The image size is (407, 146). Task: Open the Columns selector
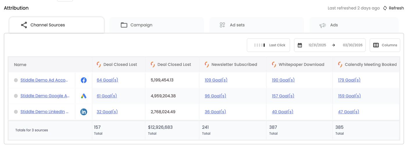click(385, 45)
